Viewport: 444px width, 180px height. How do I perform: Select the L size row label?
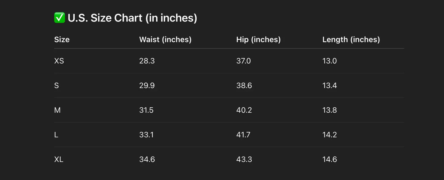pos(56,135)
